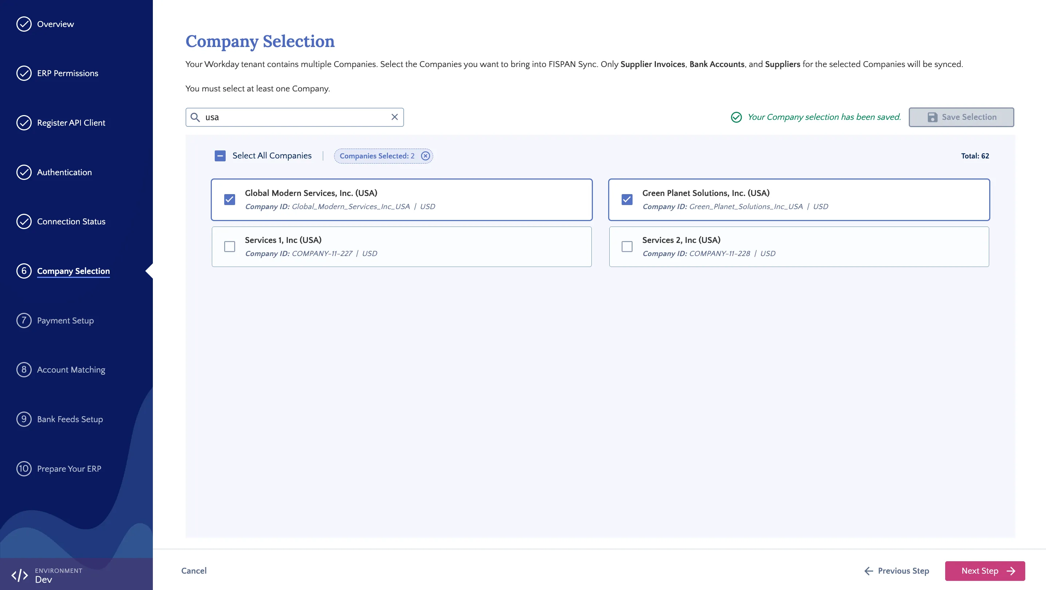Open the Prepare Your ERP step

pyautogui.click(x=69, y=469)
